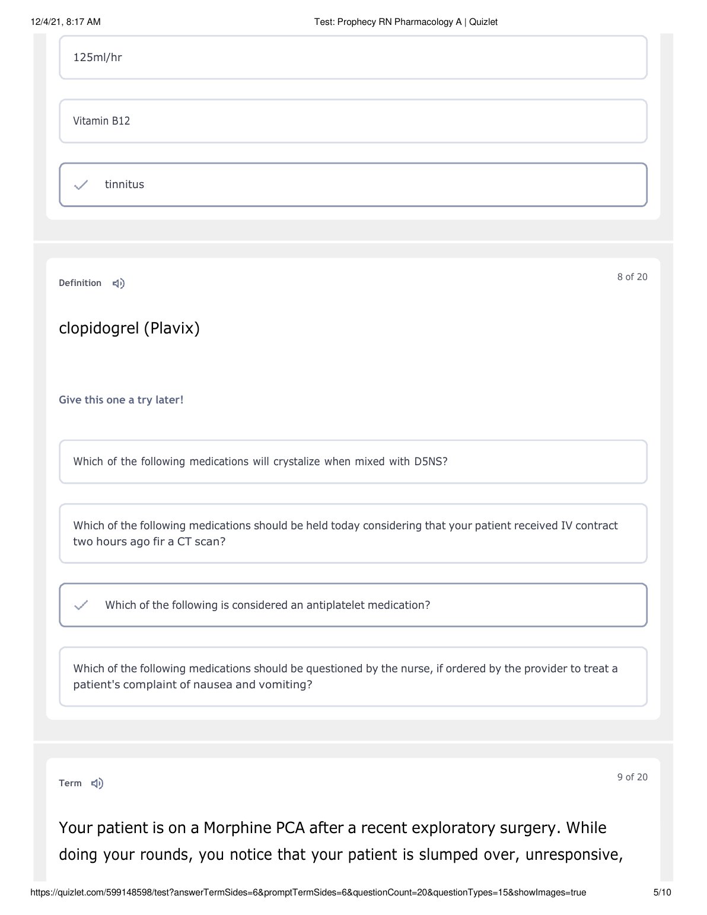Click the '8 of 20' question counter
707x915 pixels.
coord(632,277)
